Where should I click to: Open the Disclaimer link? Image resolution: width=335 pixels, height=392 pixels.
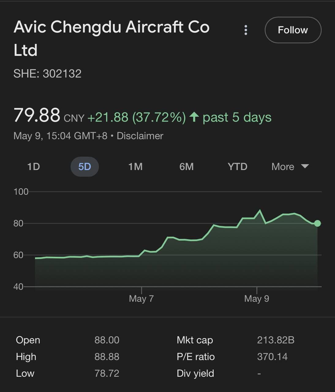140,136
